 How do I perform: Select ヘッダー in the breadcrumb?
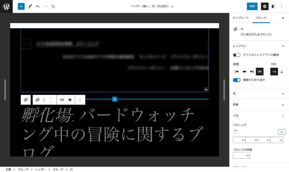[40, 169]
